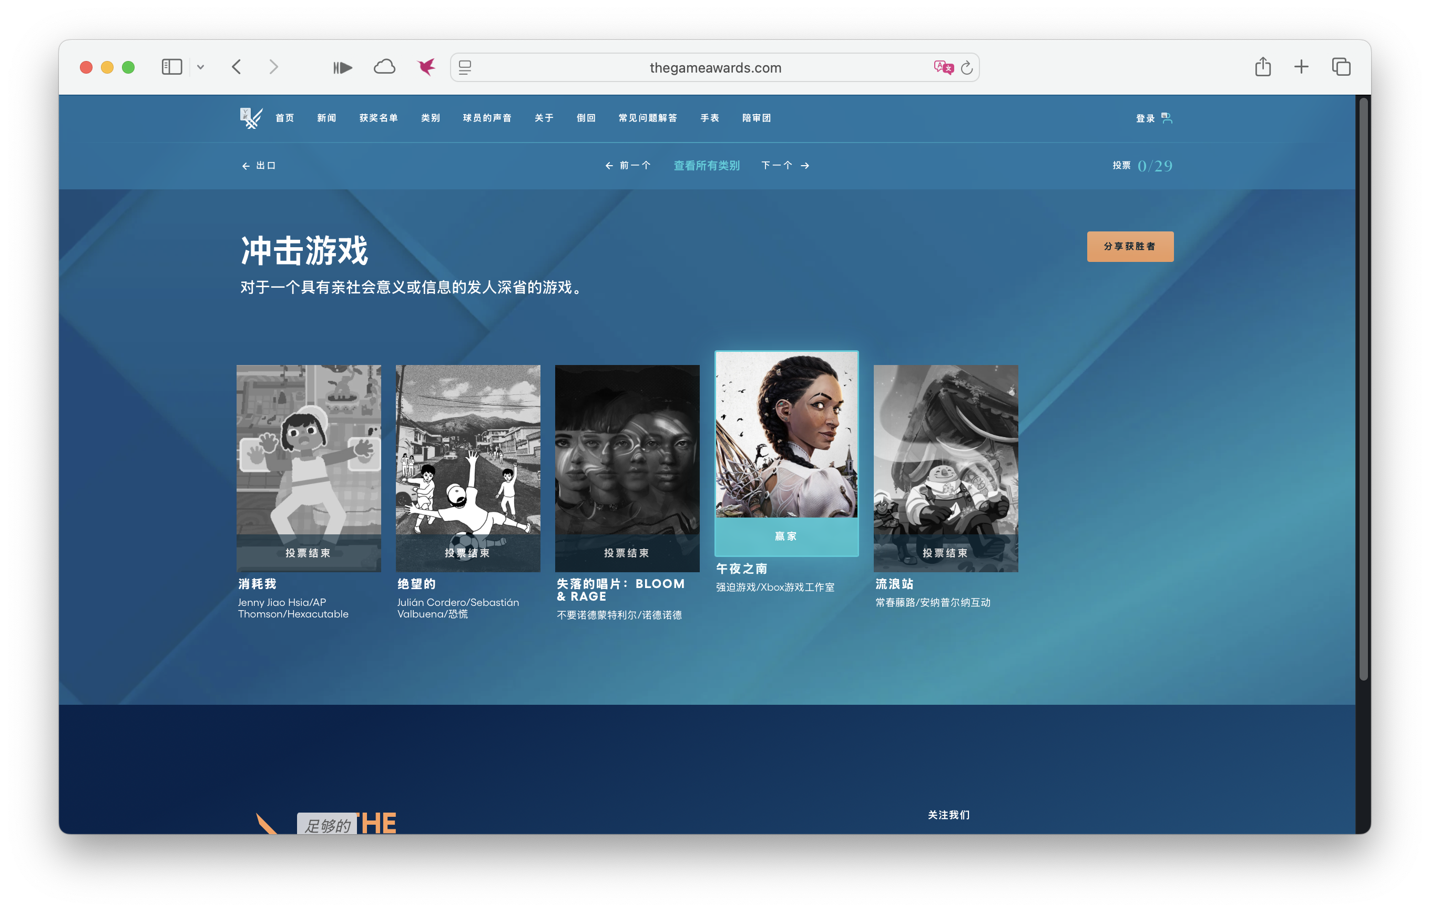Reload the current page
Image resolution: width=1430 pixels, height=912 pixels.
tap(967, 67)
